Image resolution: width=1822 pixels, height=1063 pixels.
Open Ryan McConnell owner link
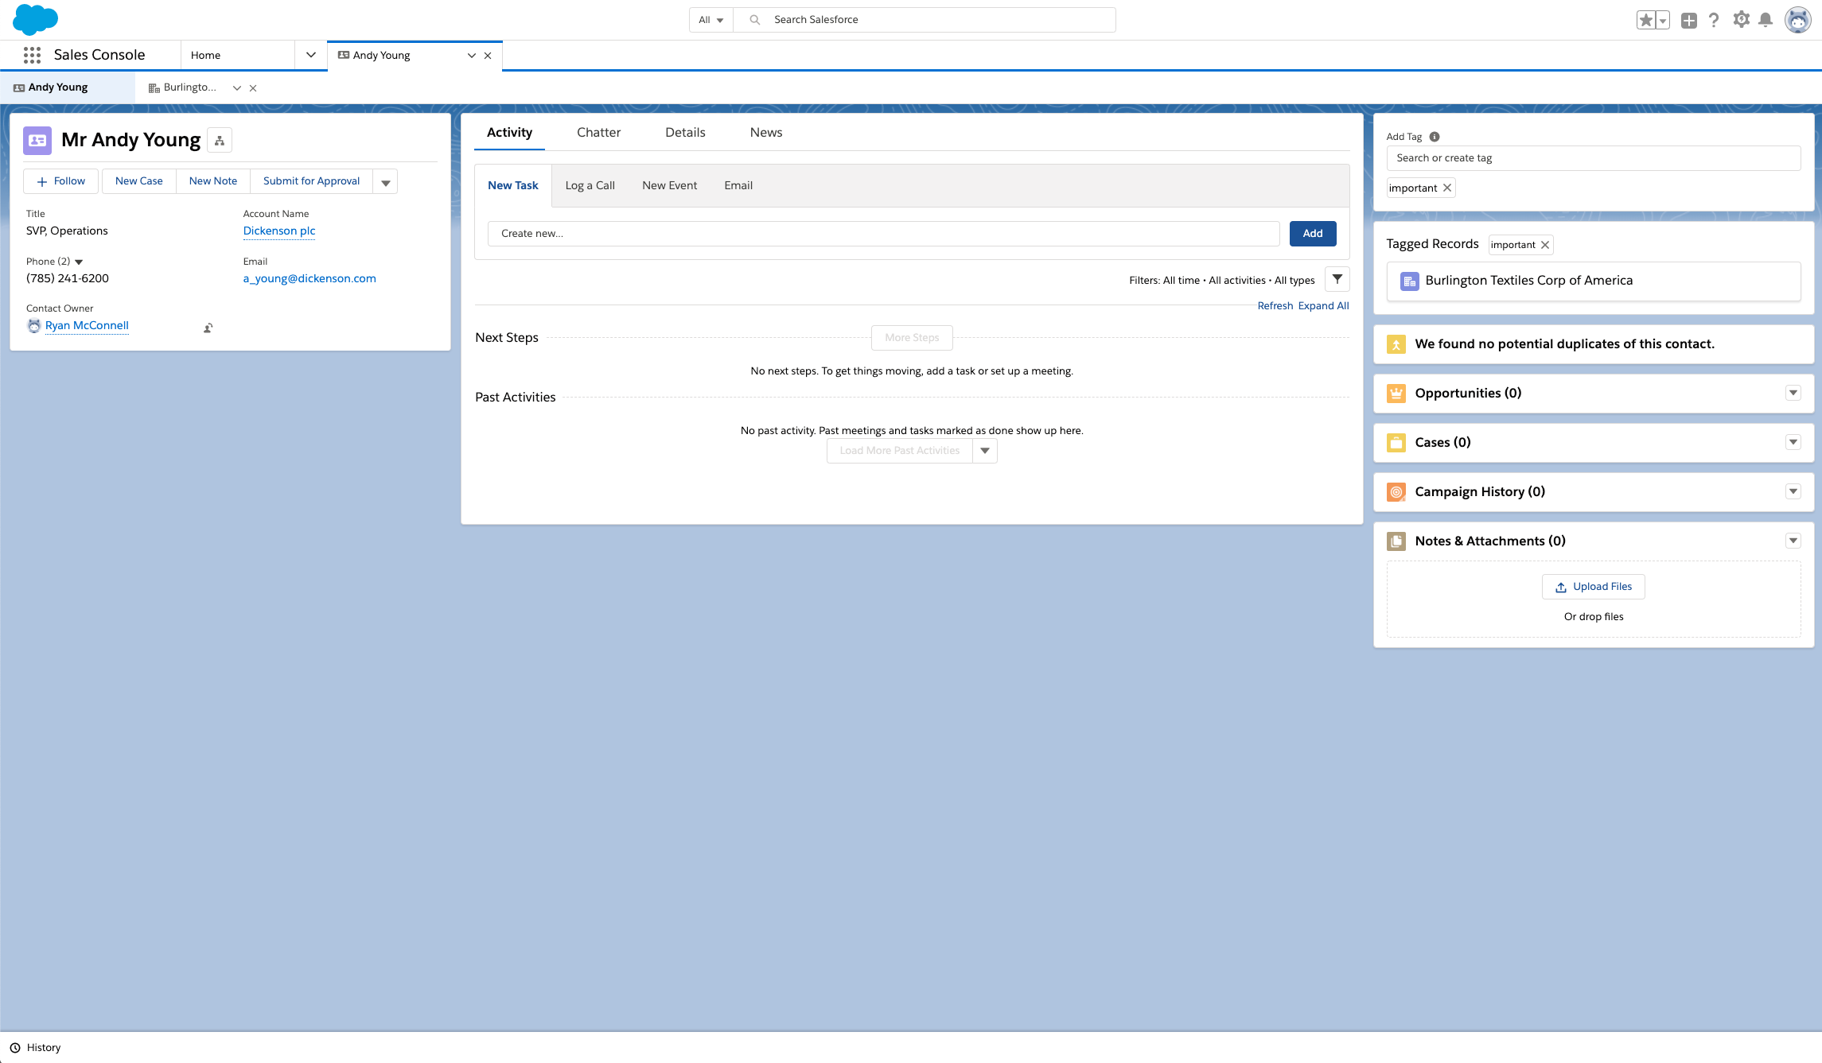click(x=87, y=326)
